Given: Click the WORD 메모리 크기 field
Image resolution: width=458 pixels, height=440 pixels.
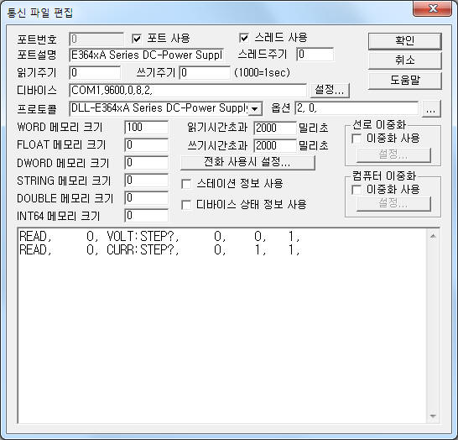Looking at the screenshot, I should [x=146, y=128].
